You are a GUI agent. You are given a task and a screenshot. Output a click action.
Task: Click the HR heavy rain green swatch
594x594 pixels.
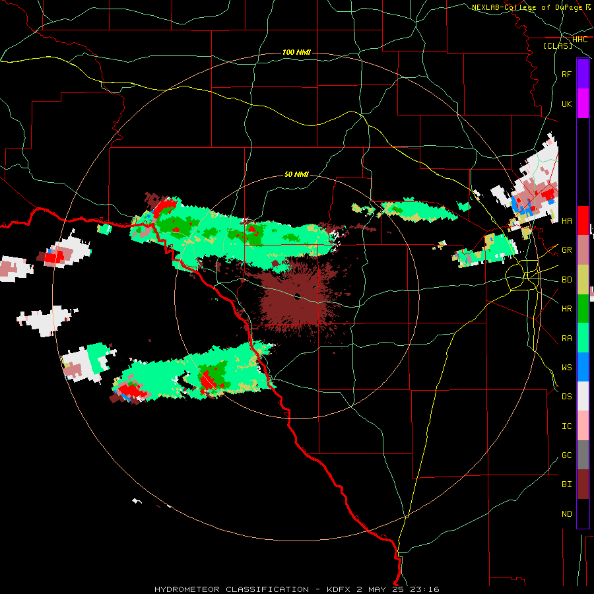(x=583, y=309)
